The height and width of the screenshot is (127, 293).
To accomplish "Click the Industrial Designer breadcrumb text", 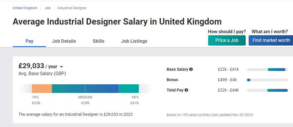I will pyautogui.click(x=72, y=8).
